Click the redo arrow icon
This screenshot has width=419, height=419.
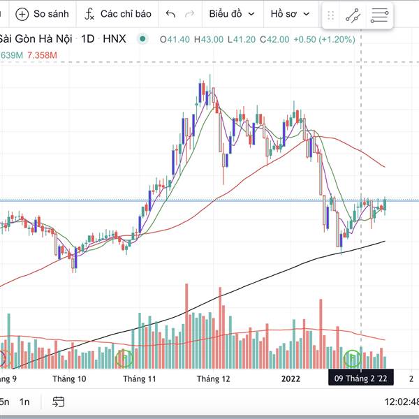tap(190, 14)
